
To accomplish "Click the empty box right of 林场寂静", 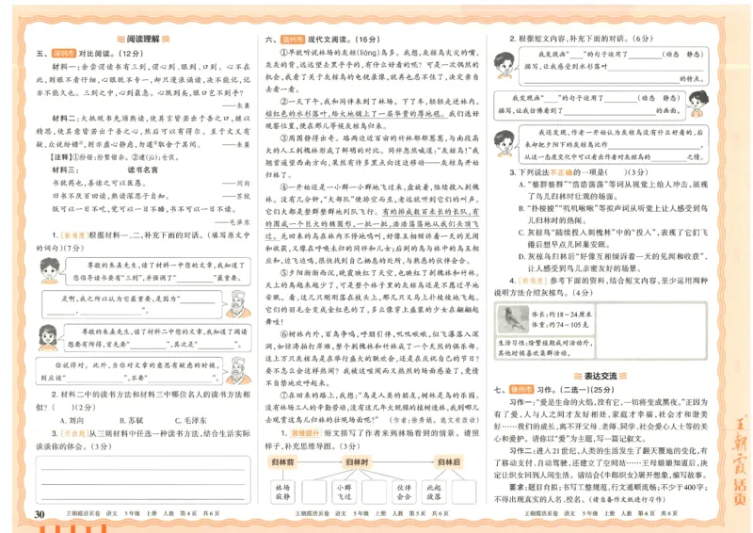I will 314,493.
